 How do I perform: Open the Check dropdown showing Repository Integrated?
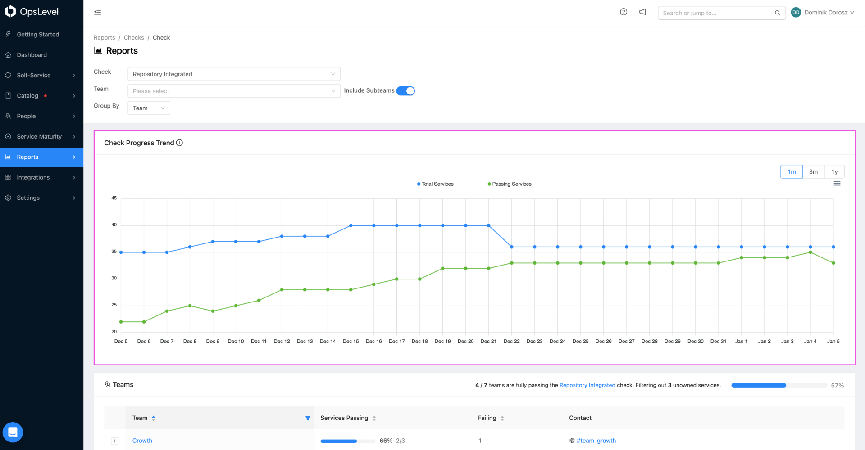click(x=234, y=74)
